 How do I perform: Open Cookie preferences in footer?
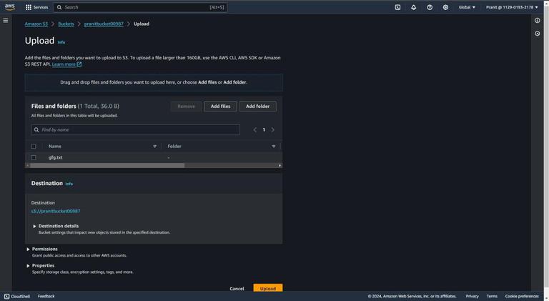522,296
